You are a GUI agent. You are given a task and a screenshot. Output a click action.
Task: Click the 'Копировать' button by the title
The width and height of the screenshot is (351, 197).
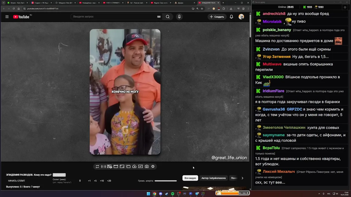point(59,175)
